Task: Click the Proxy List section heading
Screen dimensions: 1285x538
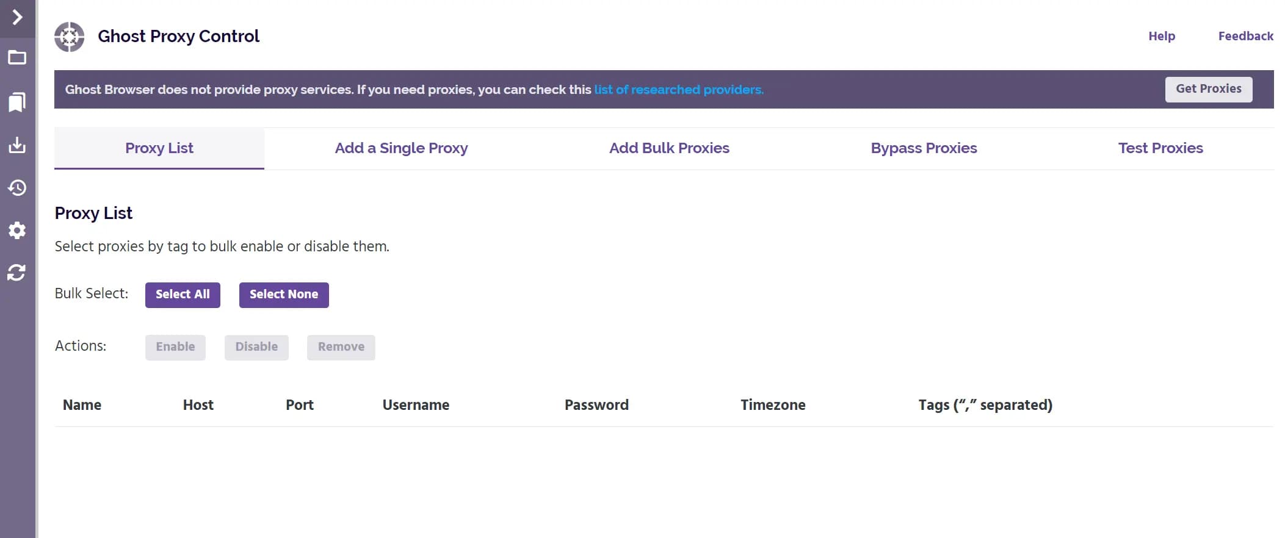Action: [x=93, y=213]
